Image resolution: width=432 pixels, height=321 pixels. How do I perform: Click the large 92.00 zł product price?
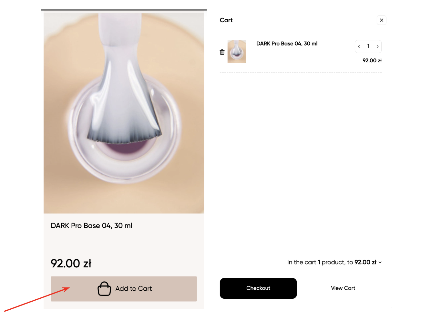(x=71, y=264)
